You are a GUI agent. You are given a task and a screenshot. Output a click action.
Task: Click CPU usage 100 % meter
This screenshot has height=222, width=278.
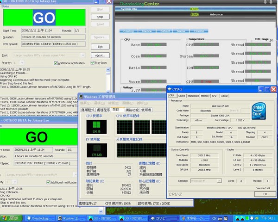[x=96, y=127]
